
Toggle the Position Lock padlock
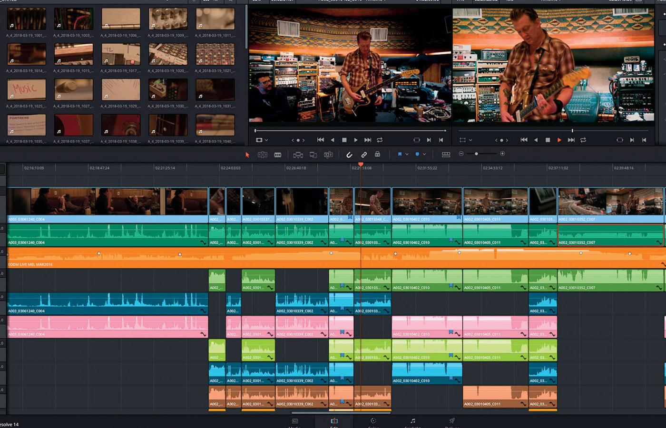(377, 154)
